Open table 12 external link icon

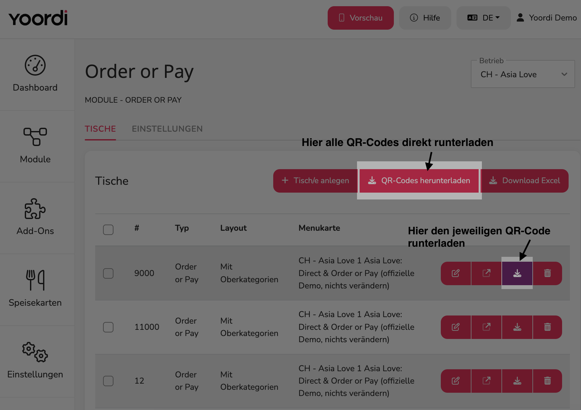pyautogui.click(x=486, y=381)
